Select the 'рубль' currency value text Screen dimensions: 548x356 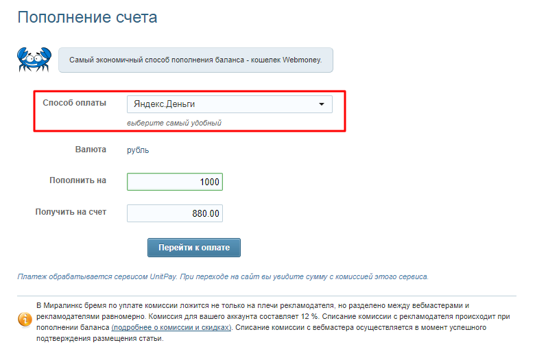tap(138, 150)
